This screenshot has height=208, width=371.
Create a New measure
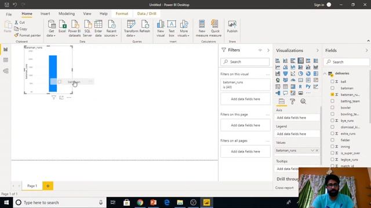(x=202, y=28)
